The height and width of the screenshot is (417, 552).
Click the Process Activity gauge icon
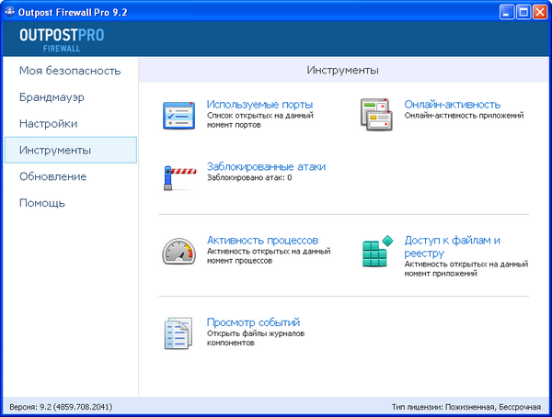tap(178, 251)
